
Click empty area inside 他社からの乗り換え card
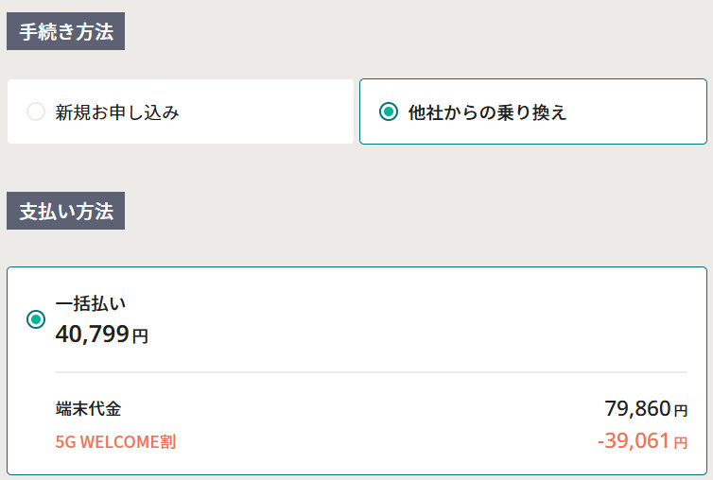point(636,111)
